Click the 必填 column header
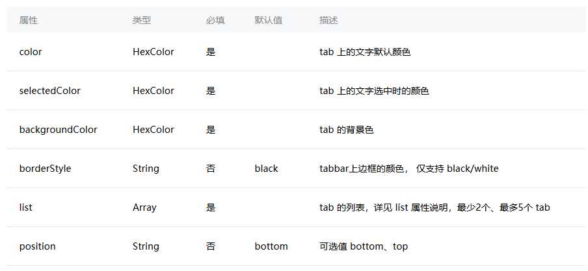 point(215,20)
